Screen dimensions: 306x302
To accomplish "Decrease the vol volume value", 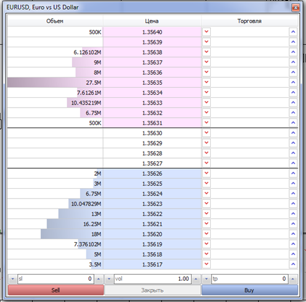I will point(109,279).
